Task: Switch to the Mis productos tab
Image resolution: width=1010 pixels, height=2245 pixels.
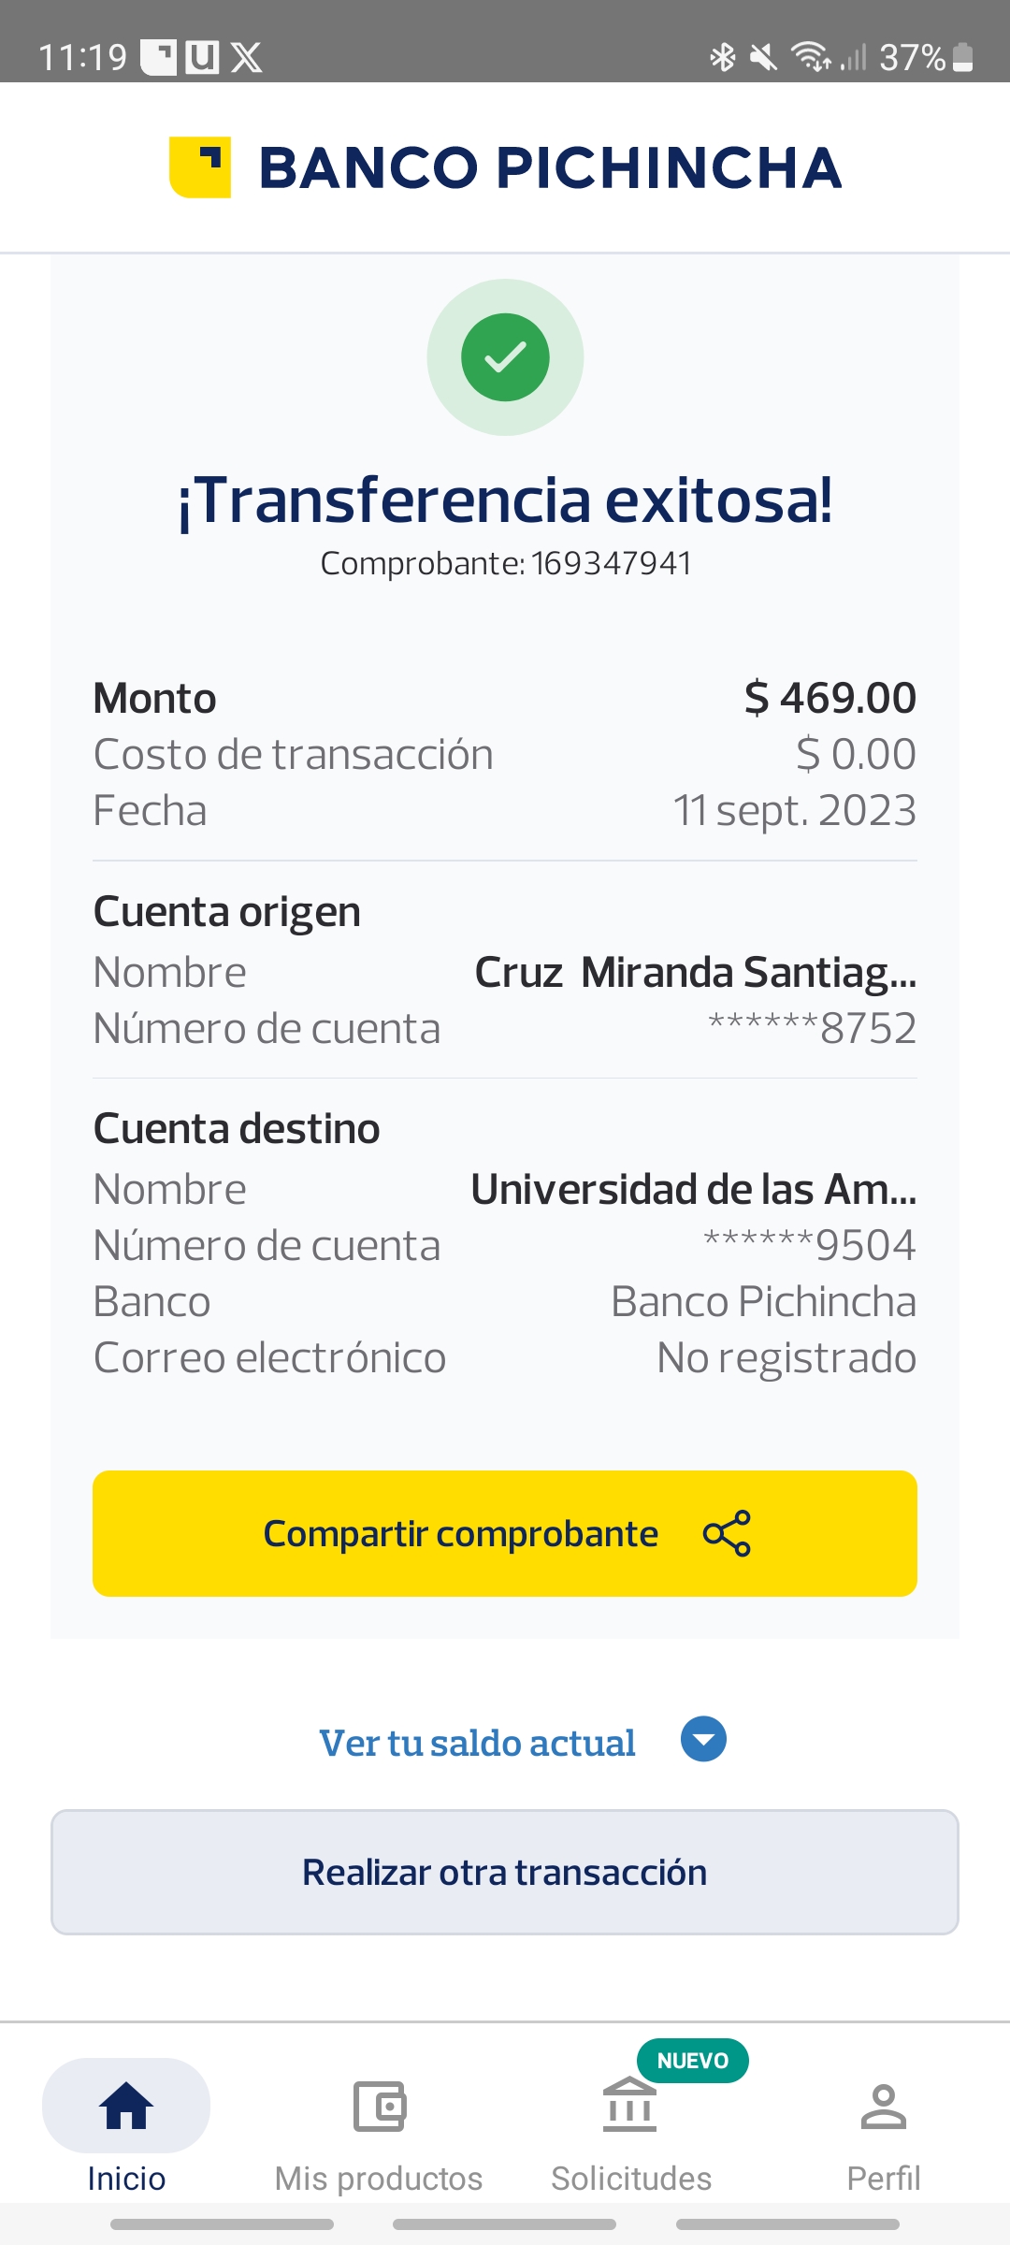Action: point(379,2179)
